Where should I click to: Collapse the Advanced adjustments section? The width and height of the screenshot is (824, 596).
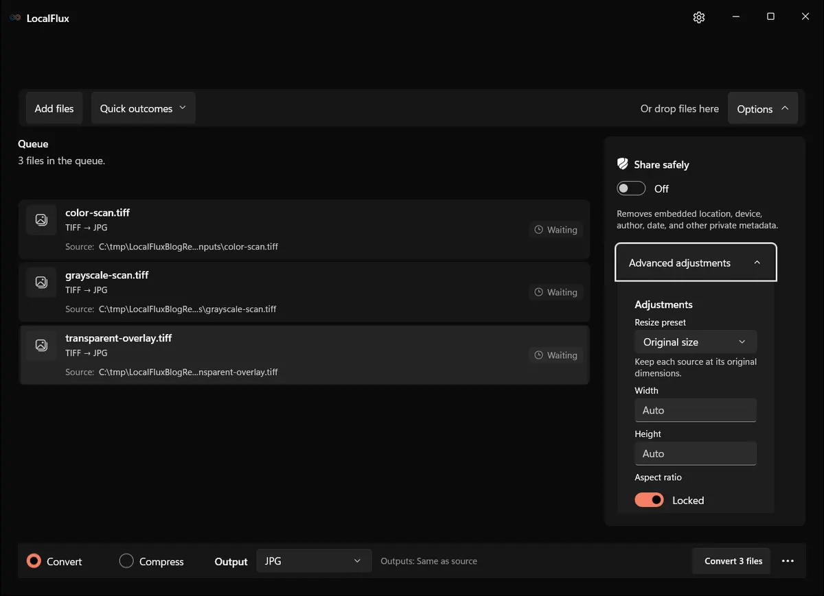[696, 263]
